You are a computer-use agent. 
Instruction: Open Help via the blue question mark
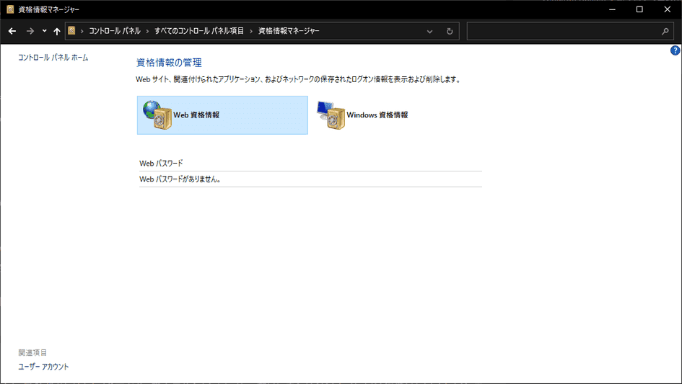coord(675,50)
